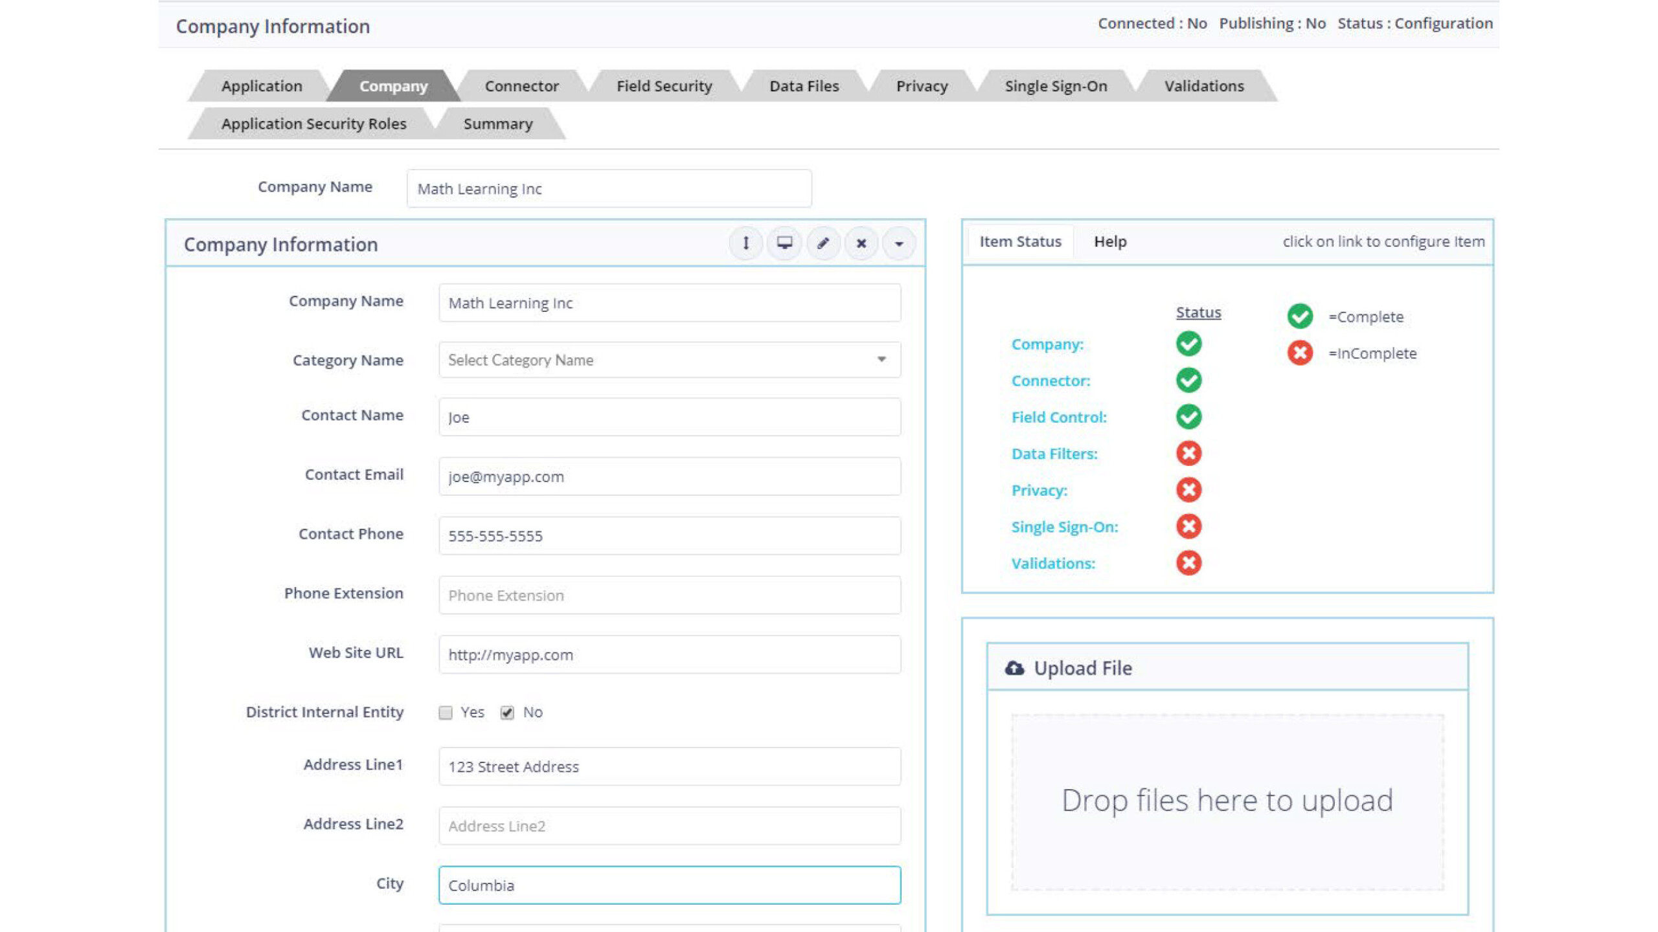Click the red X icon beside Validations

[1188, 563]
